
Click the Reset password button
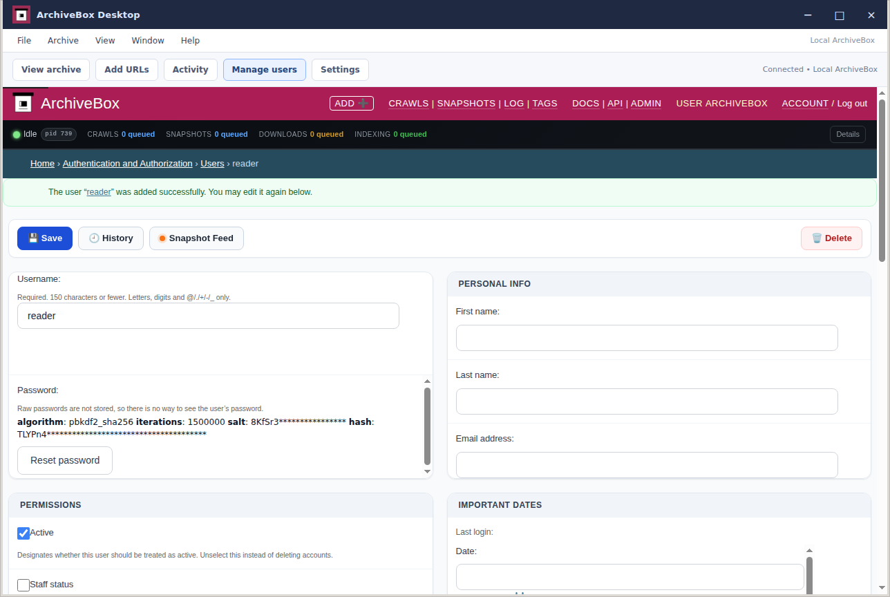coord(65,460)
